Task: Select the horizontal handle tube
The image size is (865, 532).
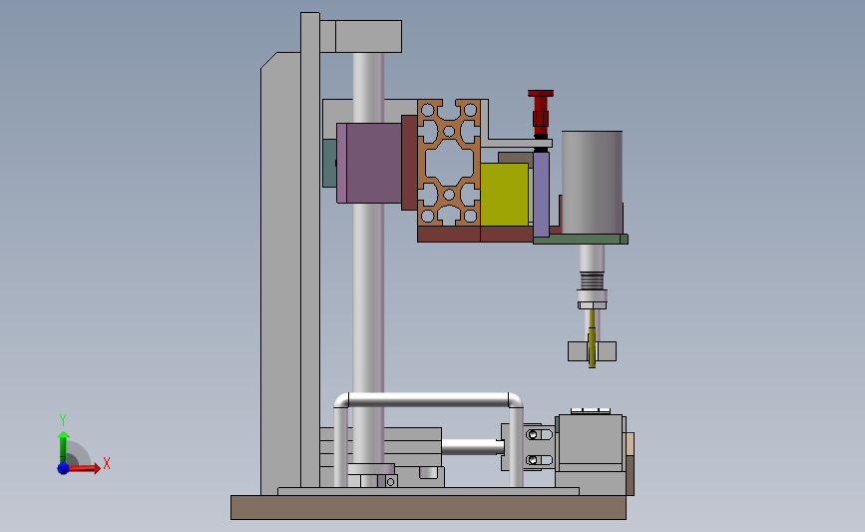Action: 428,400
